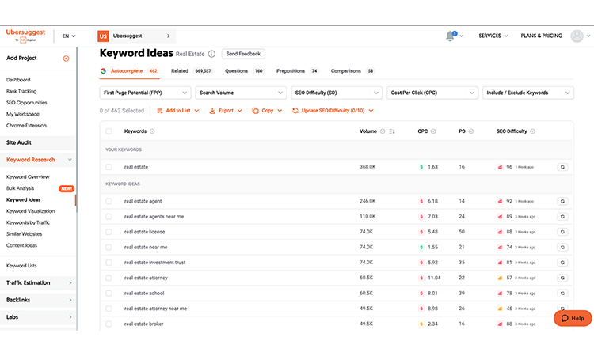This screenshot has height=356, width=594.
Task: Open Content Ideas in sidebar
Action: click(x=21, y=245)
